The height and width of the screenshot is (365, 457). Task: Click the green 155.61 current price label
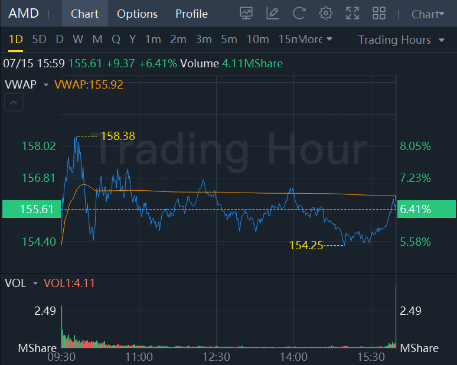(31, 209)
